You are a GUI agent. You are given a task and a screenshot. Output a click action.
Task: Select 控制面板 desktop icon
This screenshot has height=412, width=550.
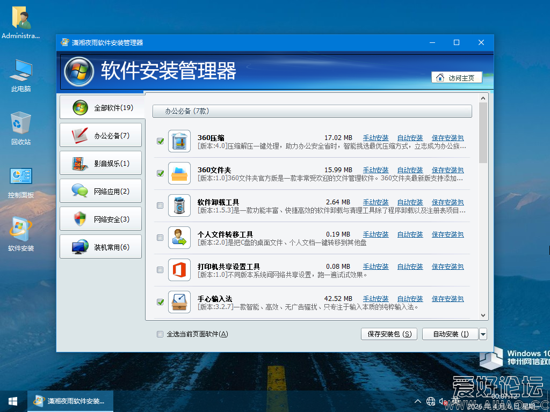[21, 183]
